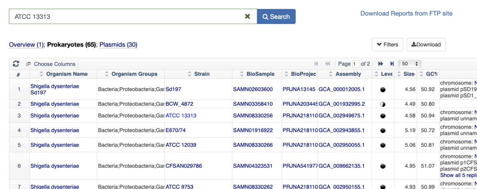The image size is (477, 189).
Task: Open strain ATCC 9753 link
Action: point(179,187)
